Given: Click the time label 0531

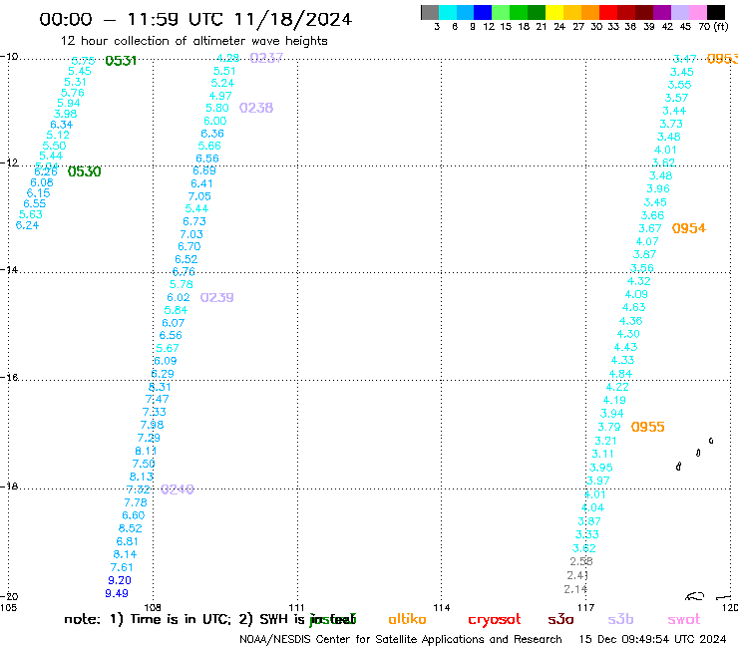Looking at the screenshot, I should (x=121, y=61).
